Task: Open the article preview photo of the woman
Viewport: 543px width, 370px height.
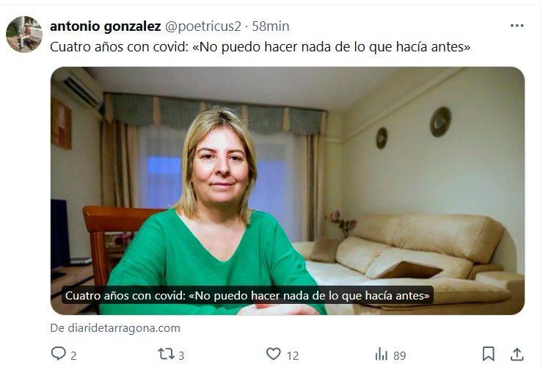Action: click(x=288, y=191)
